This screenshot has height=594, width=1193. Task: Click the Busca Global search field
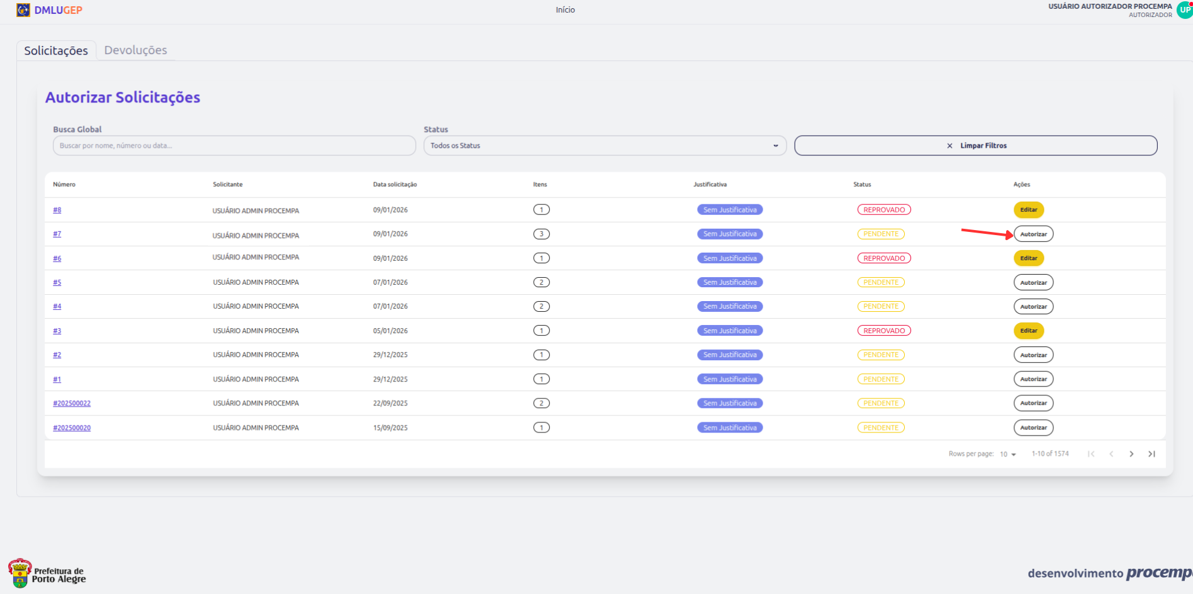point(234,146)
